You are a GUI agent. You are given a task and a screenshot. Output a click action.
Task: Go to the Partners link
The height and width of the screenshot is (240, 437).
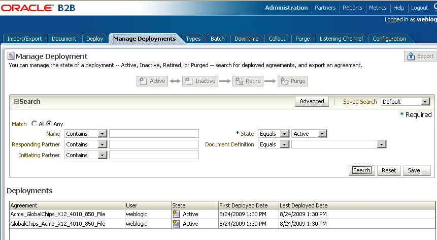[x=325, y=8]
